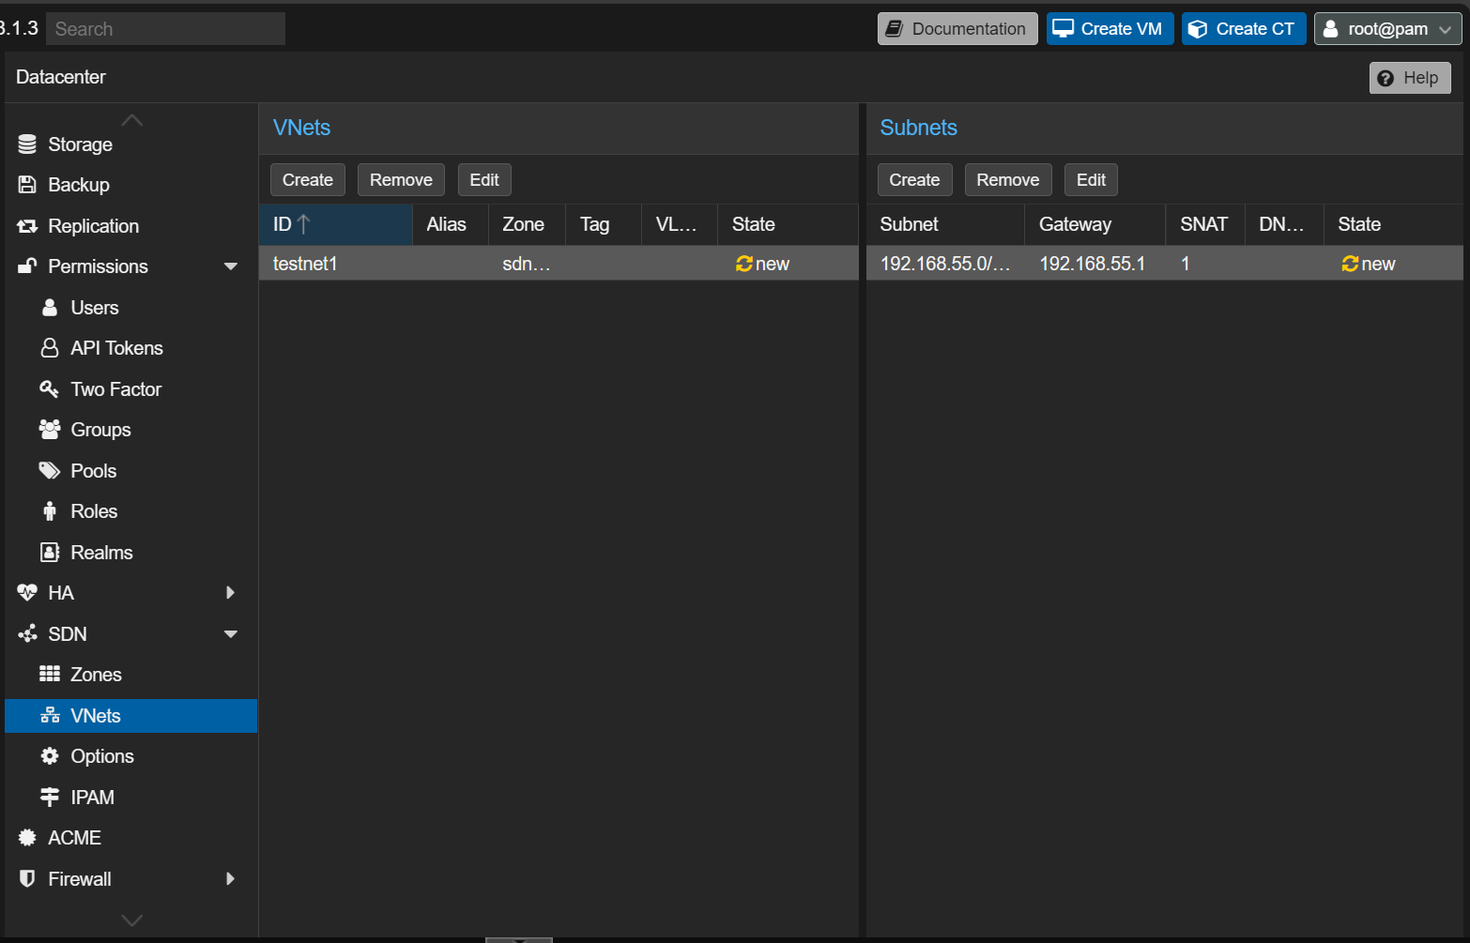Open the Documentation button
1470x943 pixels.
(x=957, y=29)
